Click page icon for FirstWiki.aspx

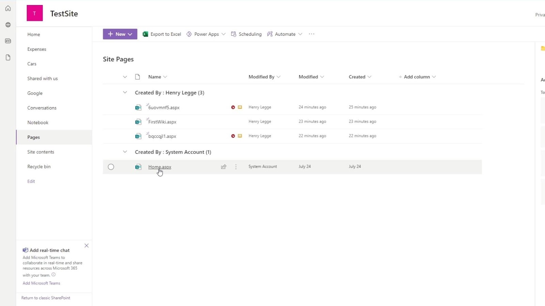[138, 122]
